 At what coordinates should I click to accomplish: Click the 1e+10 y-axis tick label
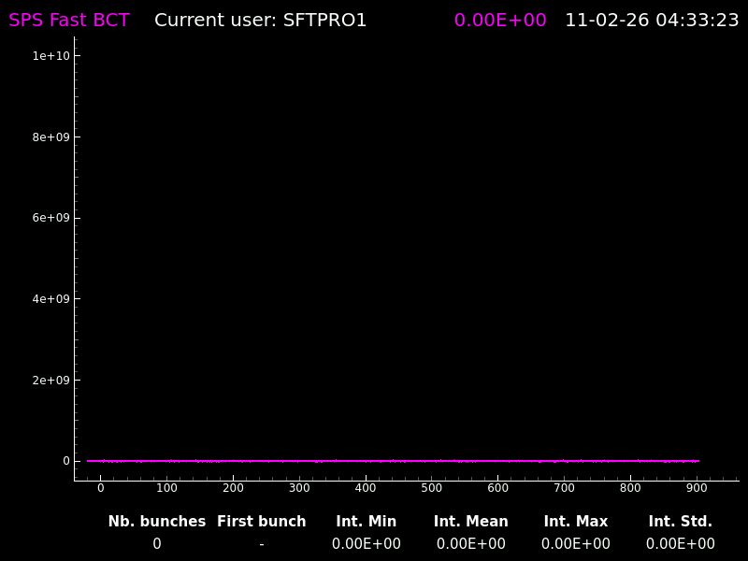tap(45, 56)
